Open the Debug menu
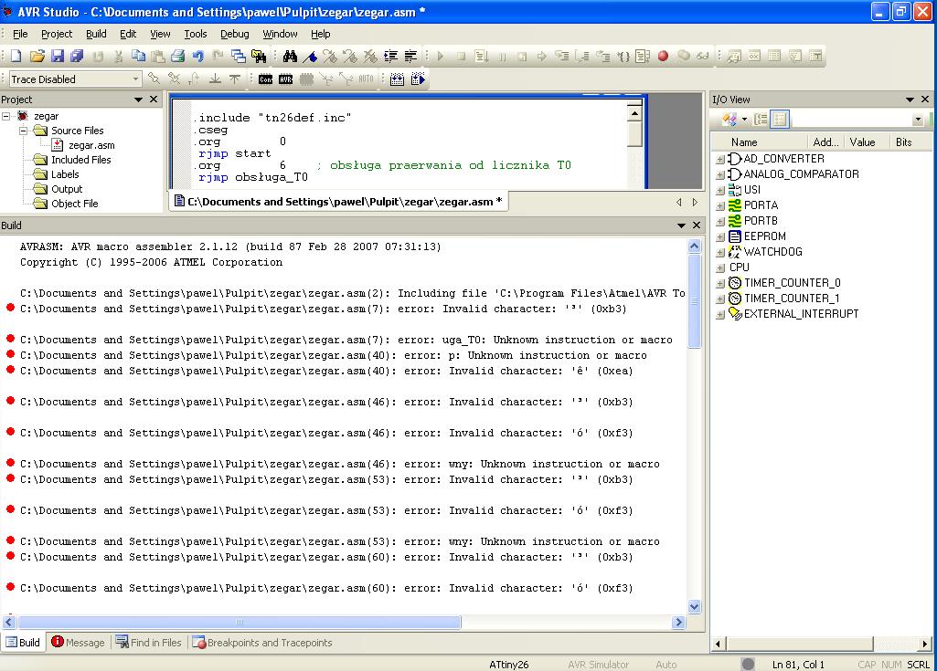Screen dimensions: 937x671 tap(234, 34)
